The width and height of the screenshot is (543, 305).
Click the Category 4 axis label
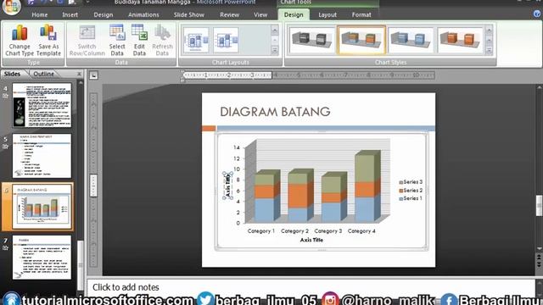click(x=361, y=231)
